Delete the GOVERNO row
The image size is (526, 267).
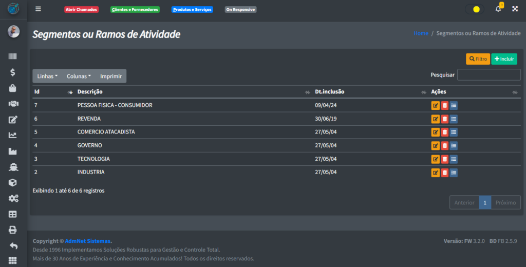(x=445, y=146)
